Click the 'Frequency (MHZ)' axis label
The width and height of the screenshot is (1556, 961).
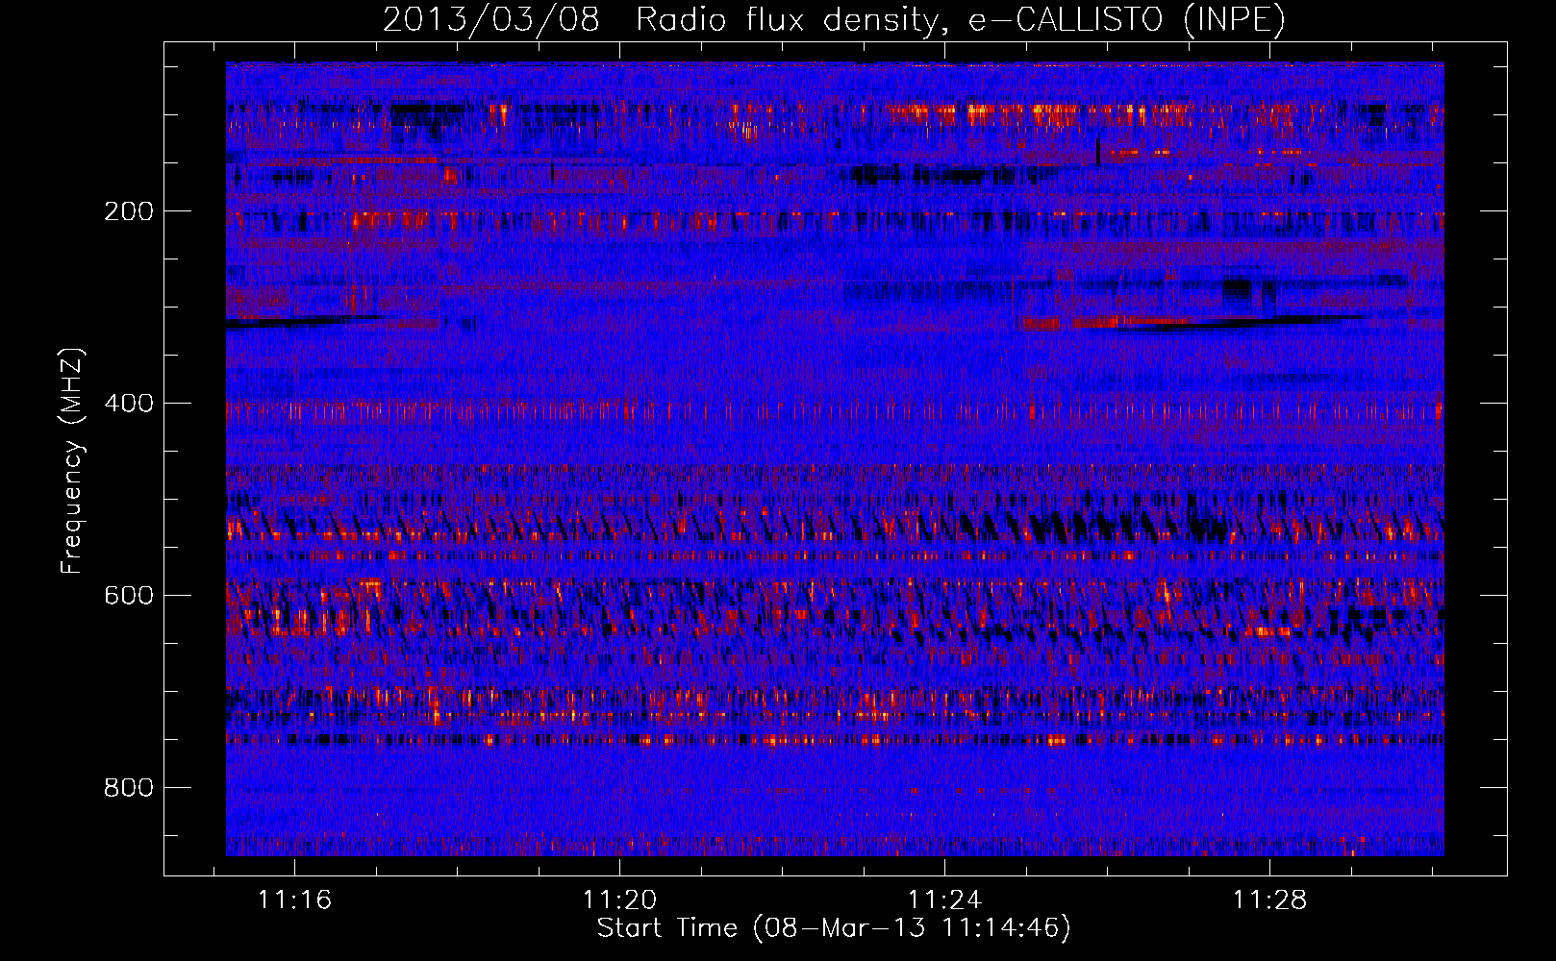[72, 460]
